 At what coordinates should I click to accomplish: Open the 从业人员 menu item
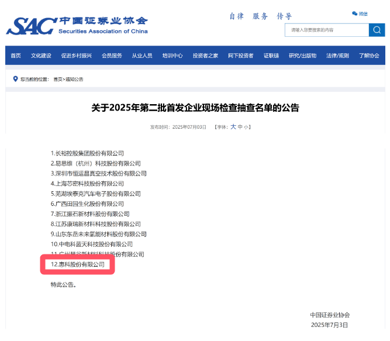click(x=142, y=56)
